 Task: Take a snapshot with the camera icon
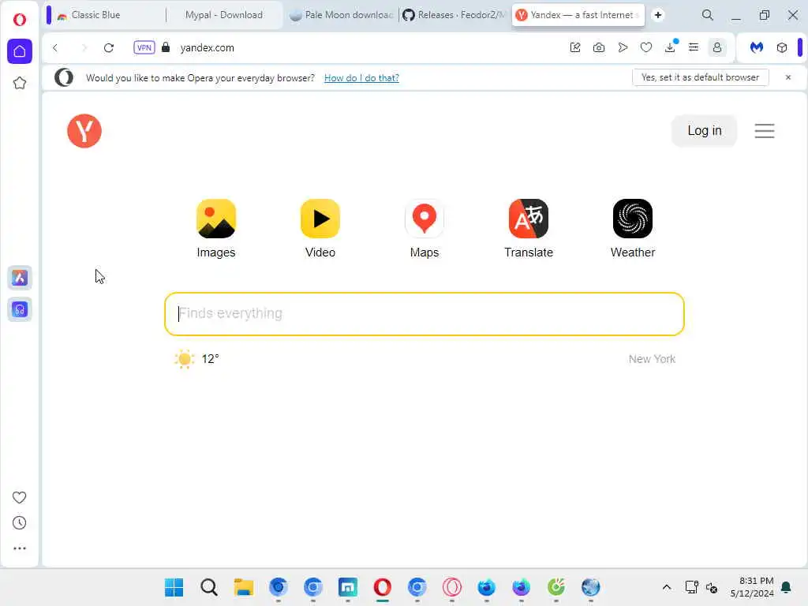point(599,47)
